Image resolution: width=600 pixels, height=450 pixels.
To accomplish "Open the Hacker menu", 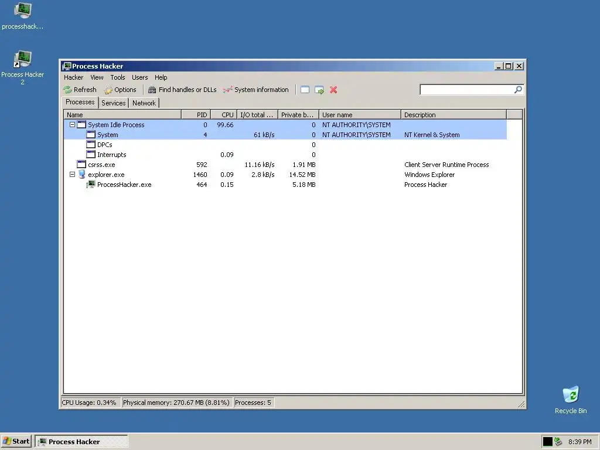I will (x=73, y=77).
